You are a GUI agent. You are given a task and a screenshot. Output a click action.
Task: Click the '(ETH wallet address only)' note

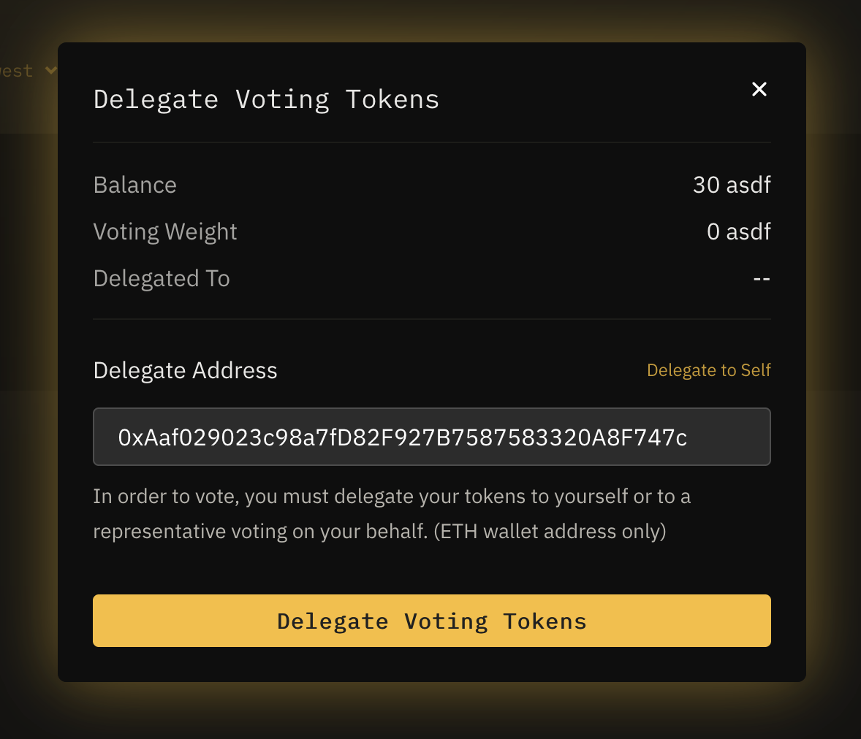550,531
